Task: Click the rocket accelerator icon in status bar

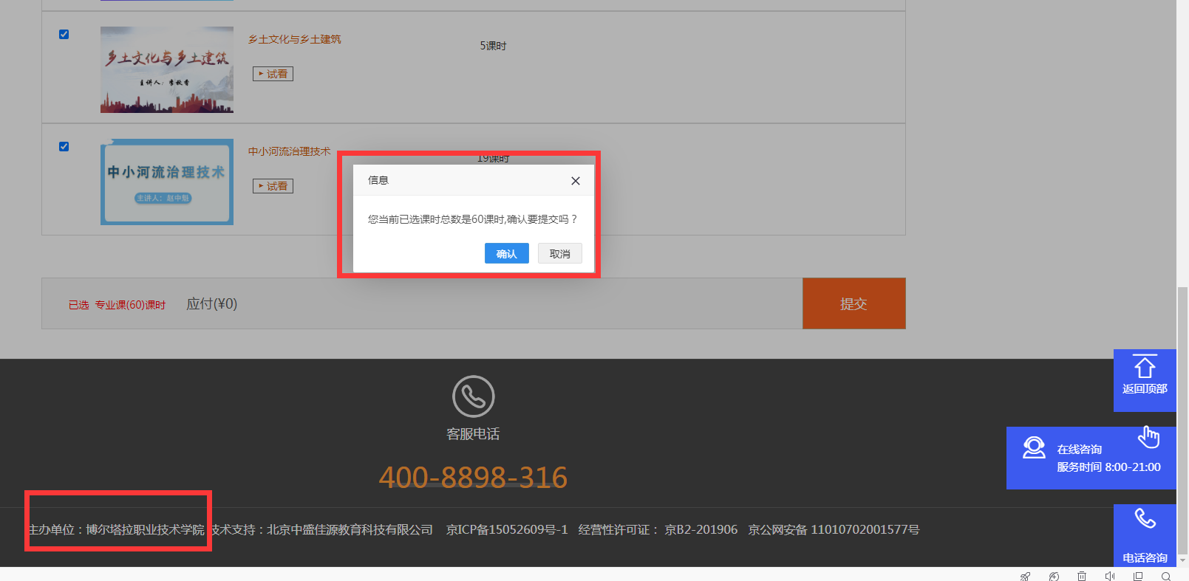Action: (1025, 576)
